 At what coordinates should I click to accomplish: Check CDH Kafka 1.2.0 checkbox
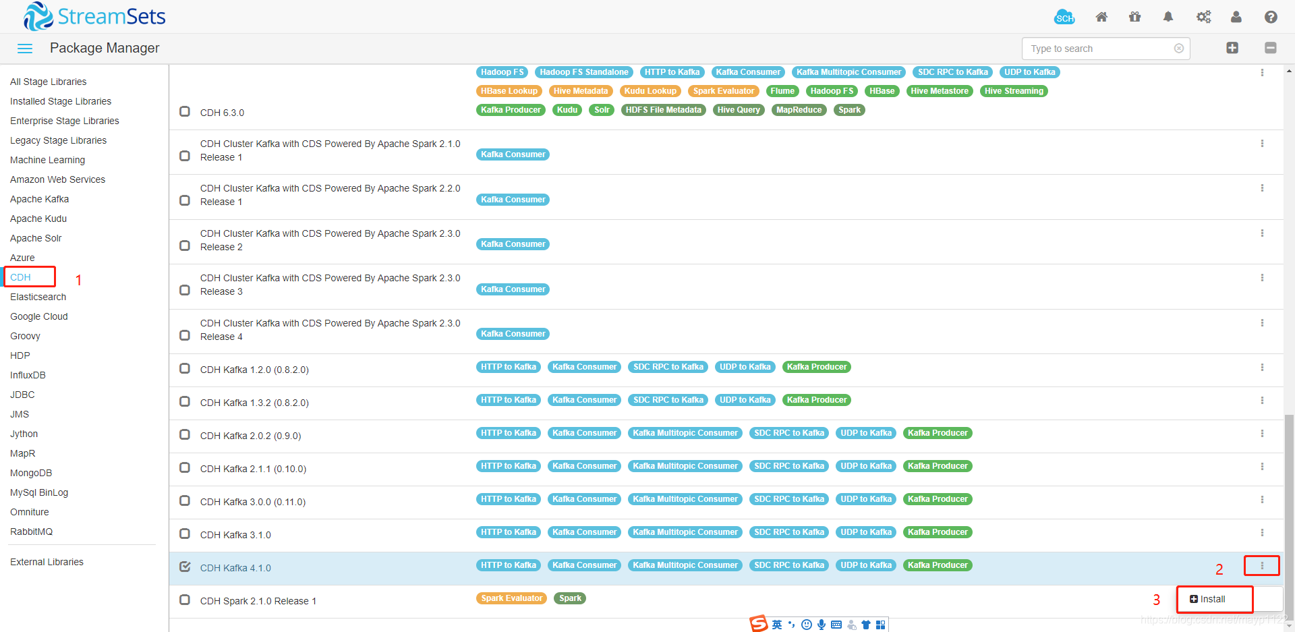(185, 368)
